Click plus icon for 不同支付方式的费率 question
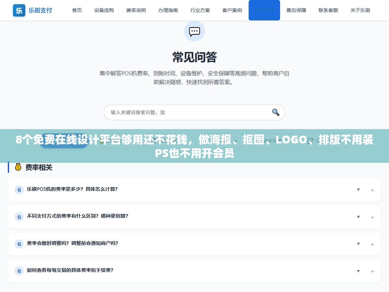 pos(372,217)
